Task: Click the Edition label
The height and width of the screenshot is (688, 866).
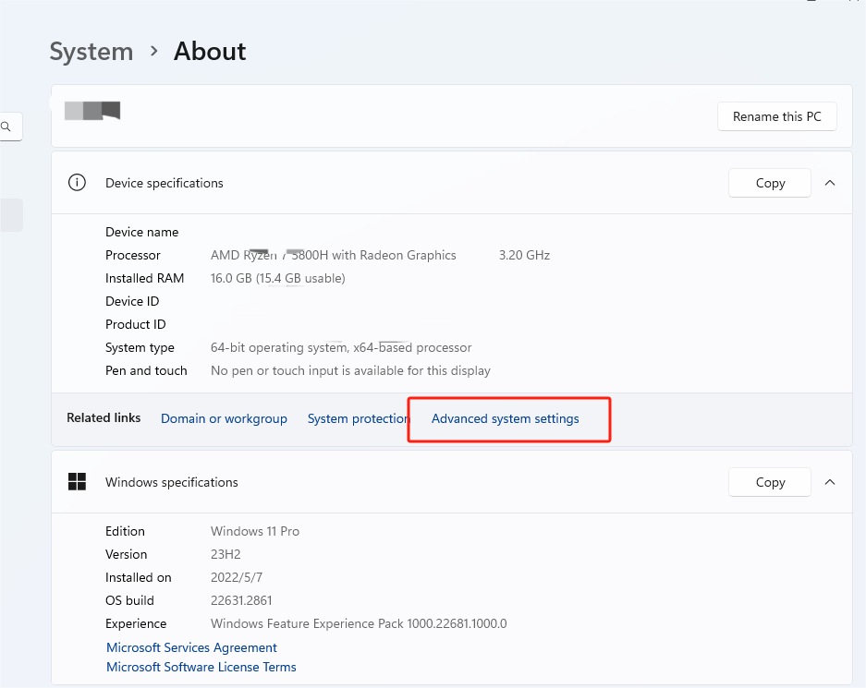Action: 125,531
